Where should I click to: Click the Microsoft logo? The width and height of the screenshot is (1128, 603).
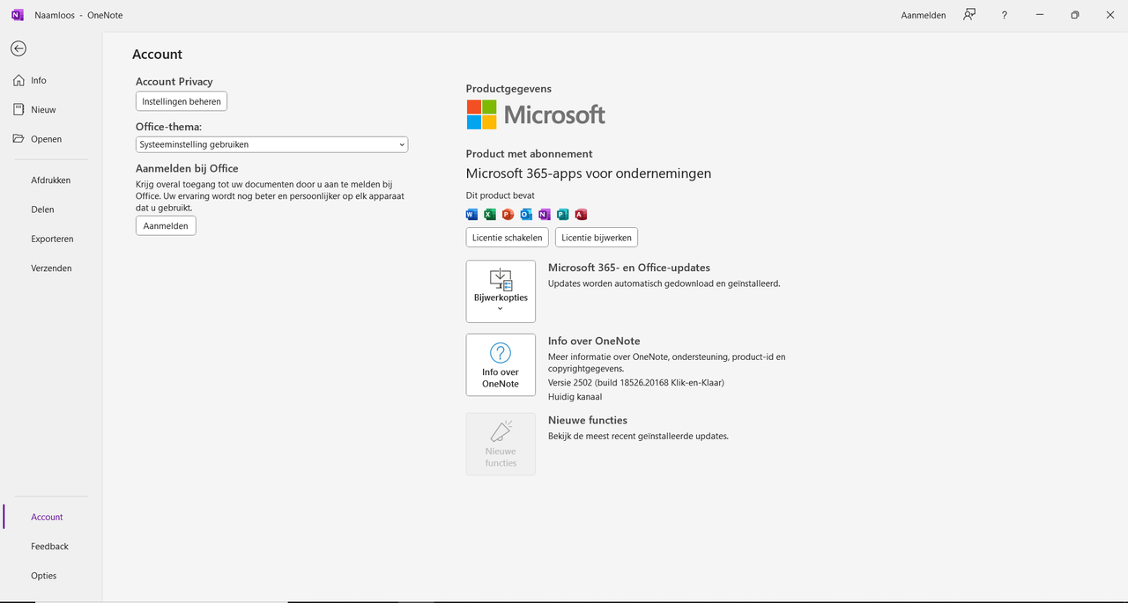(x=536, y=114)
